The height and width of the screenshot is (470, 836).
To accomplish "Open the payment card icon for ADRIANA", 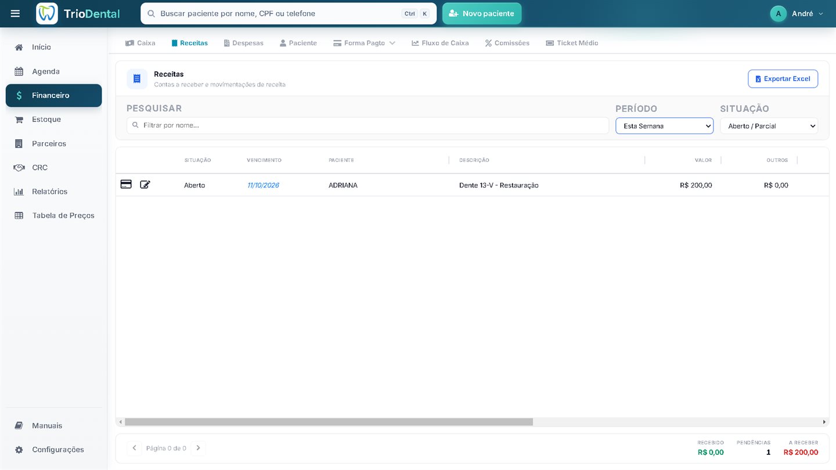I will point(126,185).
